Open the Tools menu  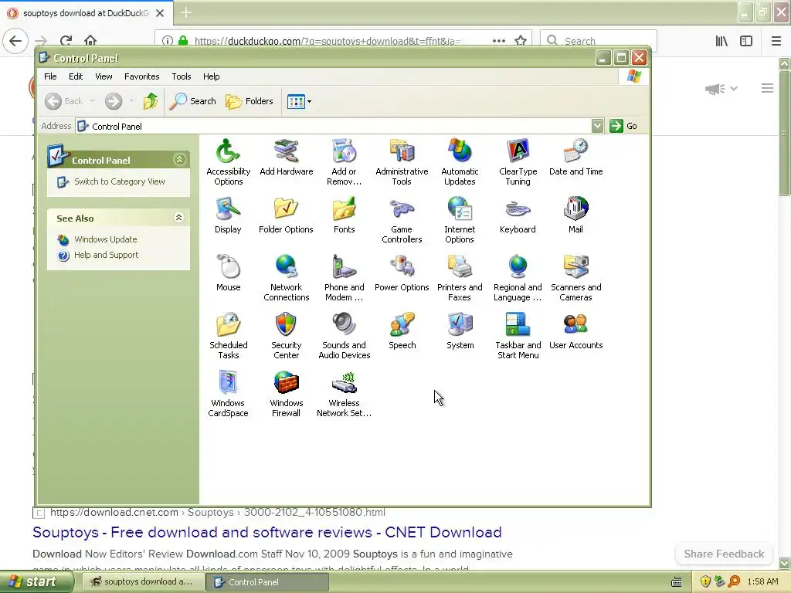pos(181,76)
